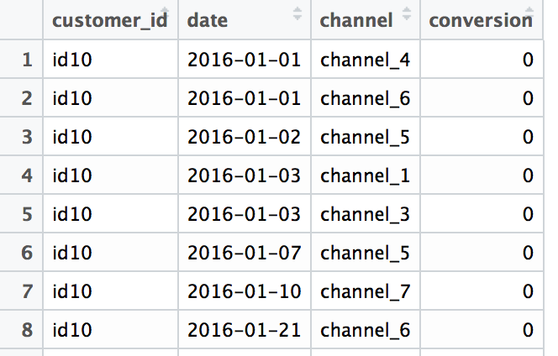Select row number 1
The height and width of the screenshot is (356, 558).
click(x=26, y=60)
